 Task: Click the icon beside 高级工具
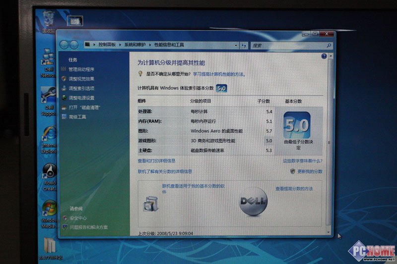pyautogui.click(x=64, y=117)
